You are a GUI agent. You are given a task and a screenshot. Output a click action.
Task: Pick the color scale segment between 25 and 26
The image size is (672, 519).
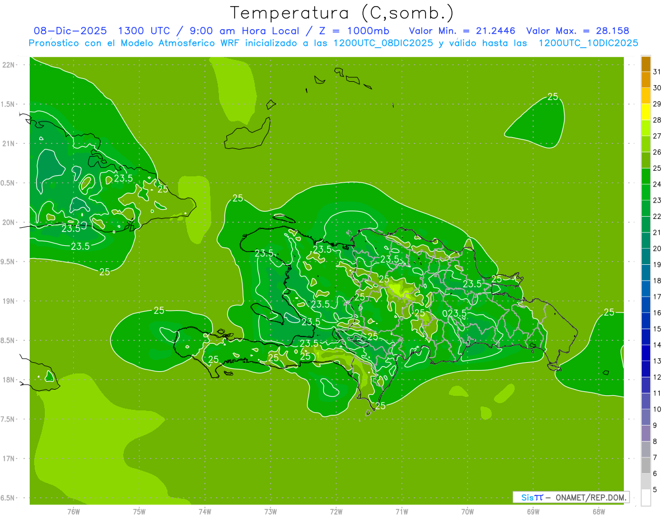coord(646,160)
